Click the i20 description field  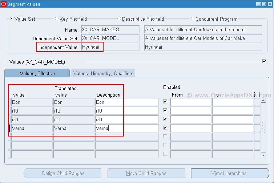tap(127, 119)
